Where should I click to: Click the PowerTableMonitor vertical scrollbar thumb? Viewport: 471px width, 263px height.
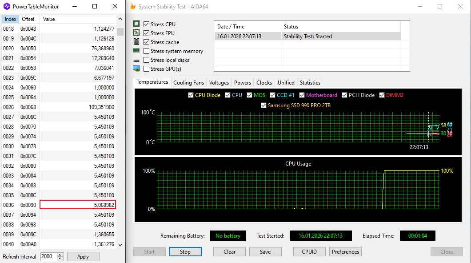click(120, 32)
